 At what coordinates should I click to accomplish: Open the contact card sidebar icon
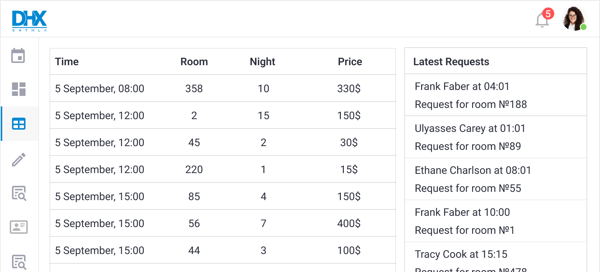pos(19,227)
